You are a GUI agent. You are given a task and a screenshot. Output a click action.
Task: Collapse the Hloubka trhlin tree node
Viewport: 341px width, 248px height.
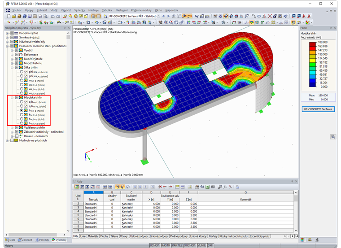[x=12, y=98]
